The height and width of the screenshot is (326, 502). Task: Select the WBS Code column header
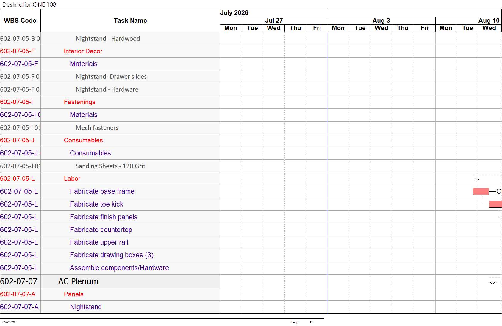tap(20, 21)
